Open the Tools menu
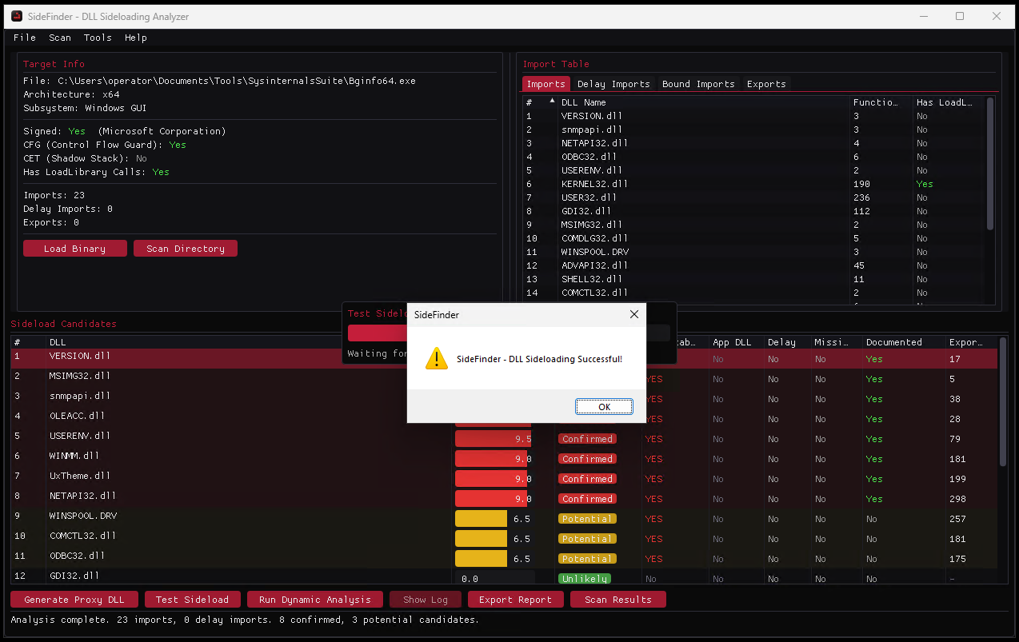The image size is (1019, 642). 98,38
